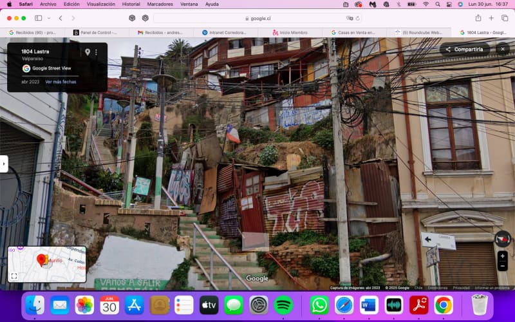Click the Google logo on Street View
This screenshot has height=322, width=515.
click(257, 278)
